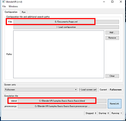Viewport: 126px width, 121px height.
Task: Click the basic.processor.py file path button
Action: (62, 106)
